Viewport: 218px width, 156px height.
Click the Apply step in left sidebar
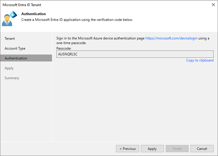click(9, 68)
